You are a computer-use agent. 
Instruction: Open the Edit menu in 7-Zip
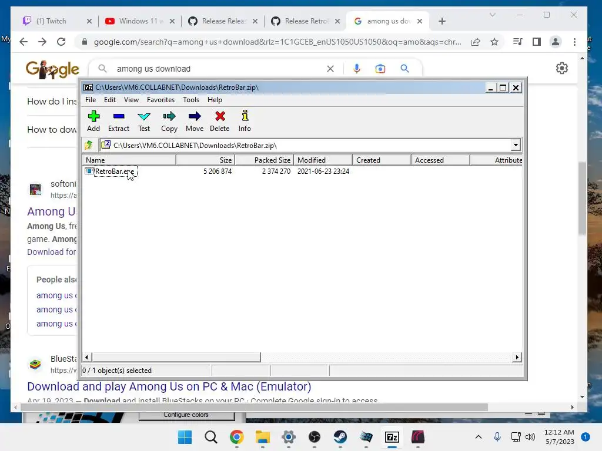coord(110,100)
